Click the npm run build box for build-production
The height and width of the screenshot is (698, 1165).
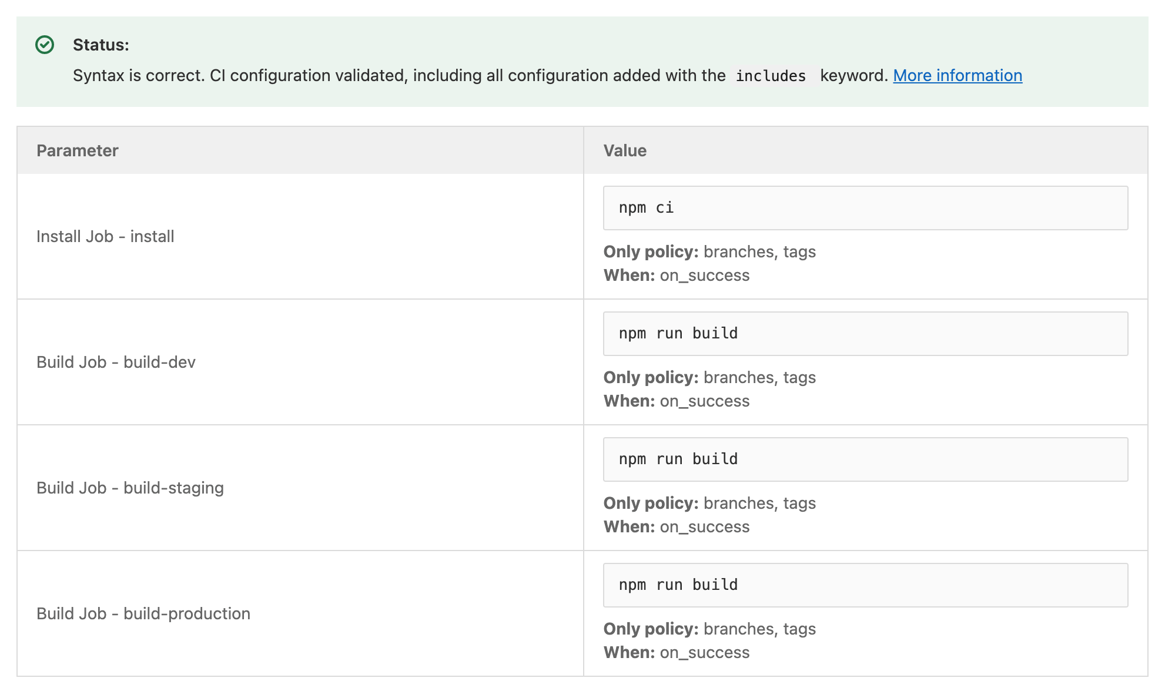(x=865, y=585)
